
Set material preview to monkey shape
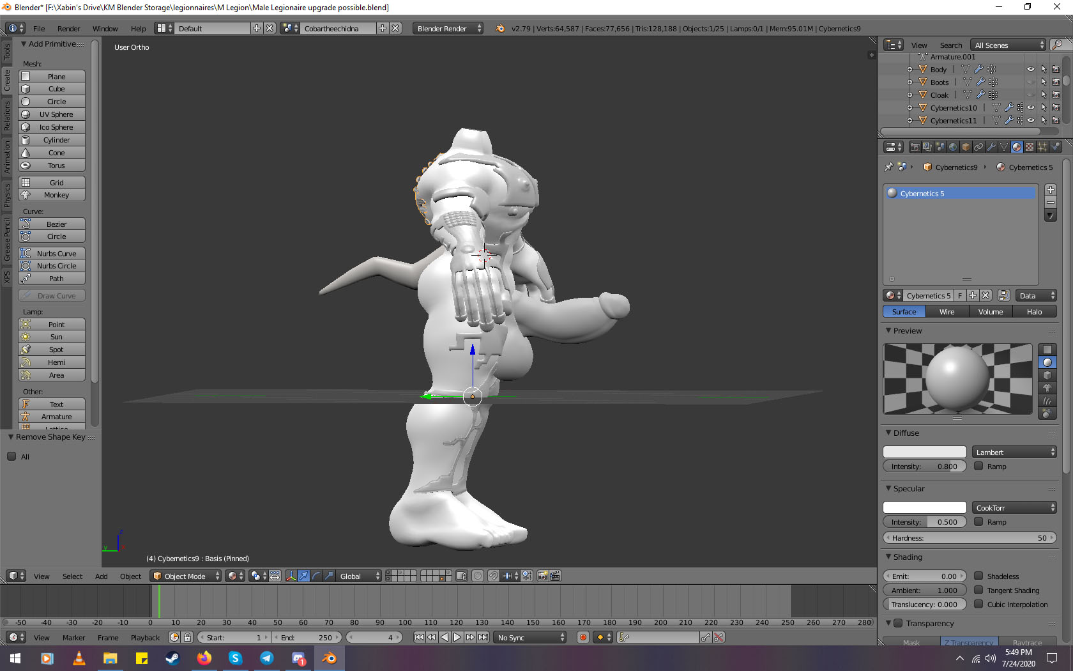[1047, 388]
